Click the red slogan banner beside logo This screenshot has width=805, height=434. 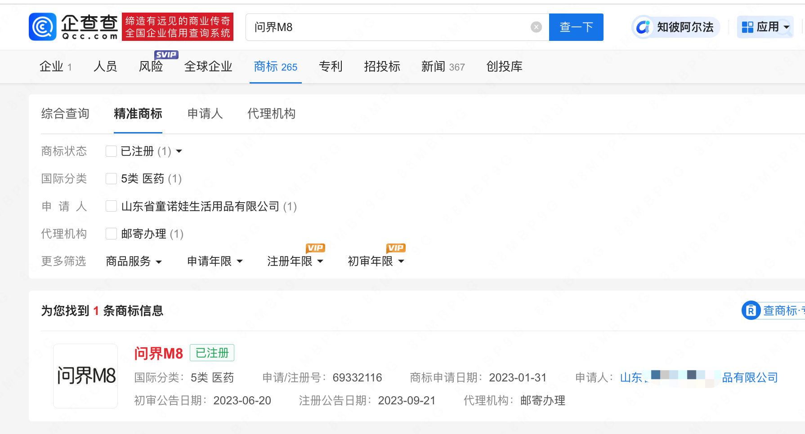pyautogui.click(x=178, y=27)
